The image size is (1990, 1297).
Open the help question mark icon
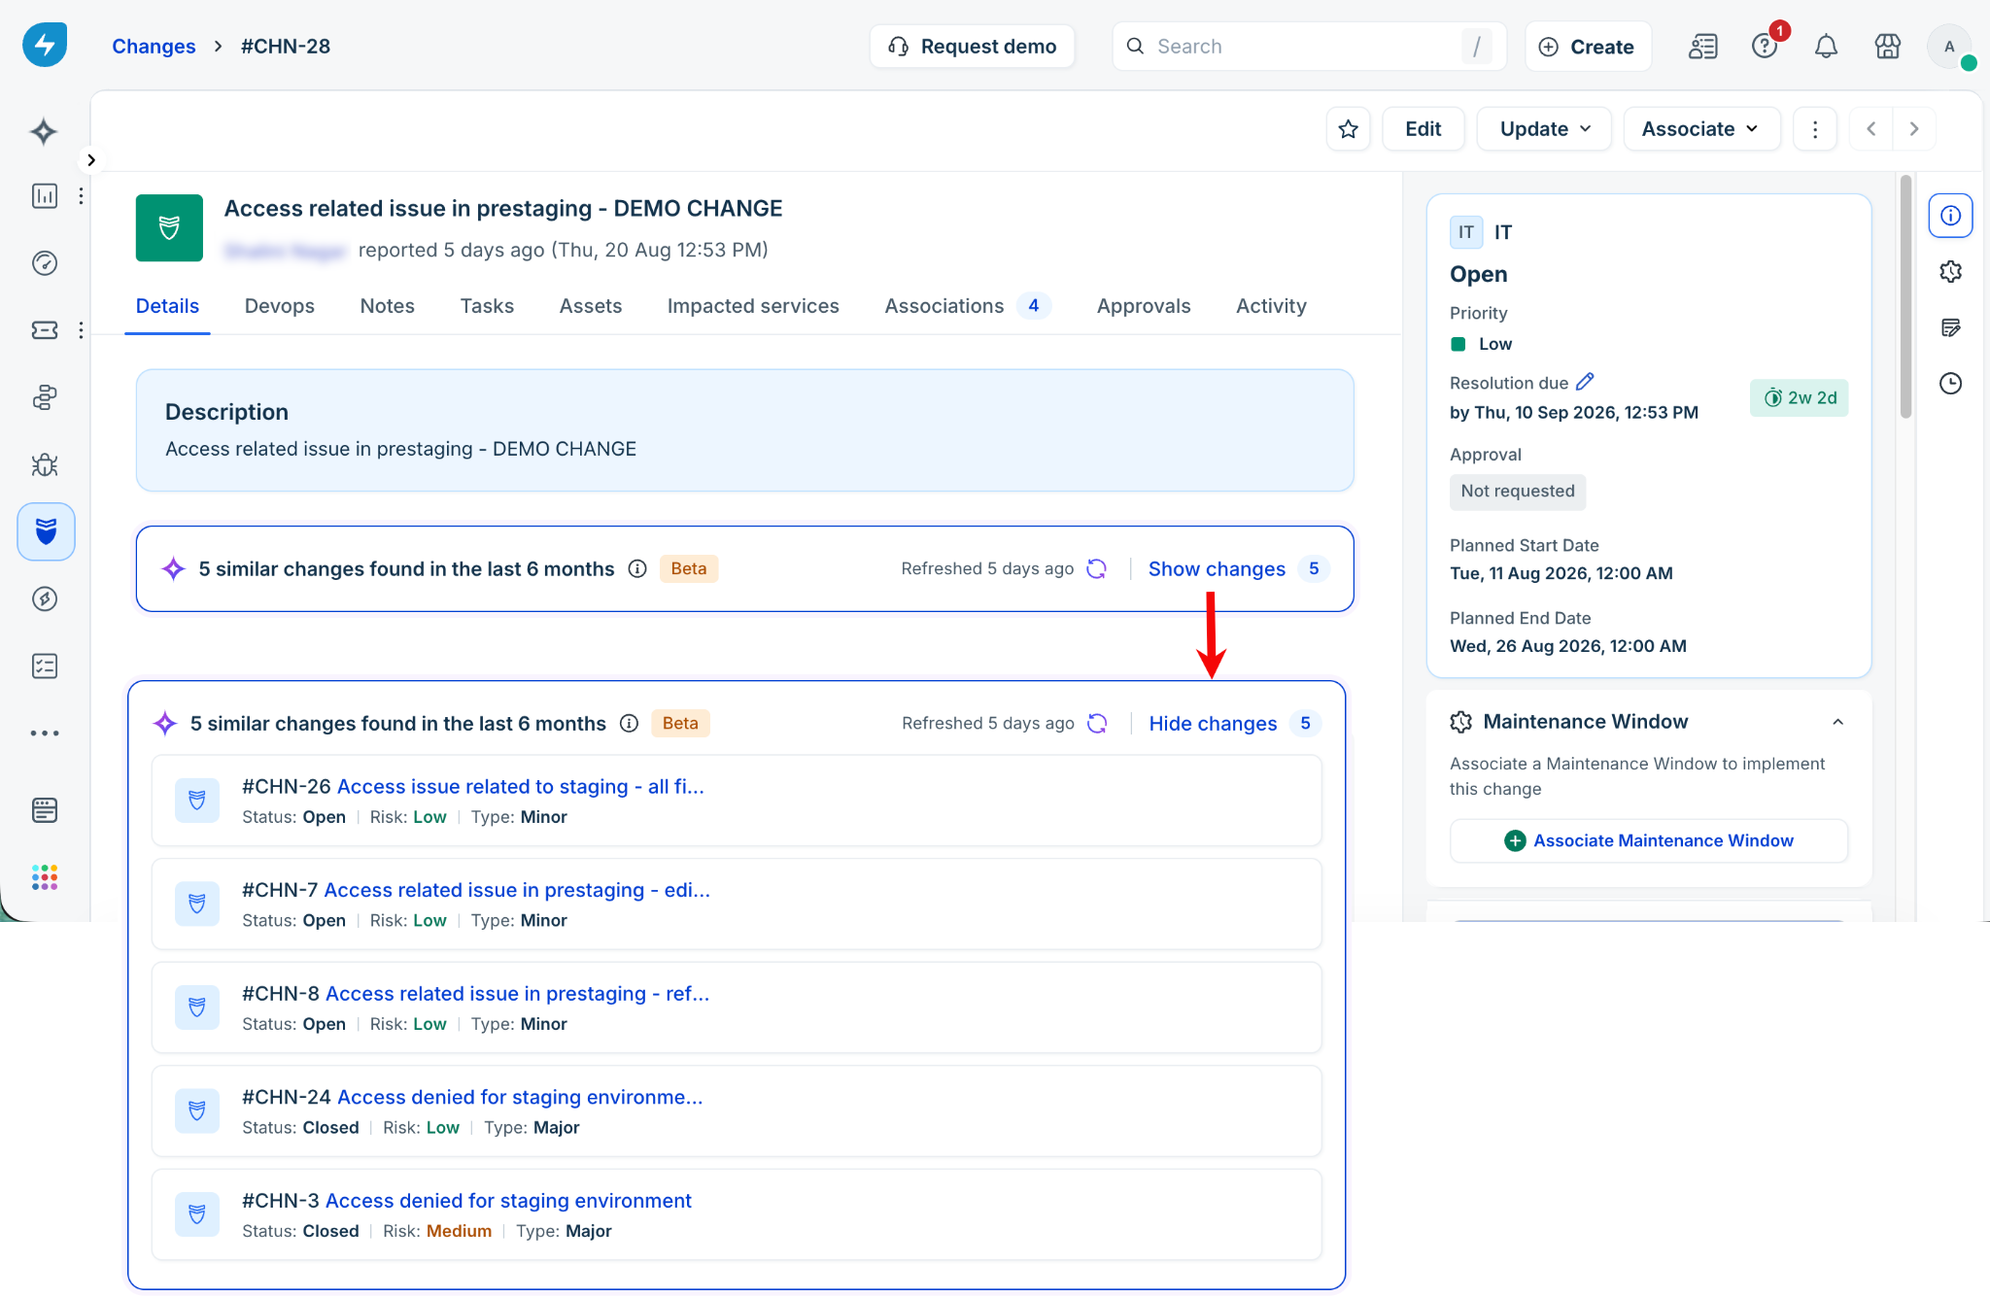click(1765, 47)
